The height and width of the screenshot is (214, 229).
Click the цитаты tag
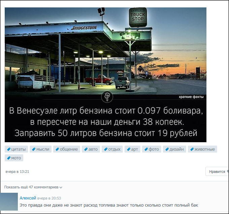tap(16, 149)
